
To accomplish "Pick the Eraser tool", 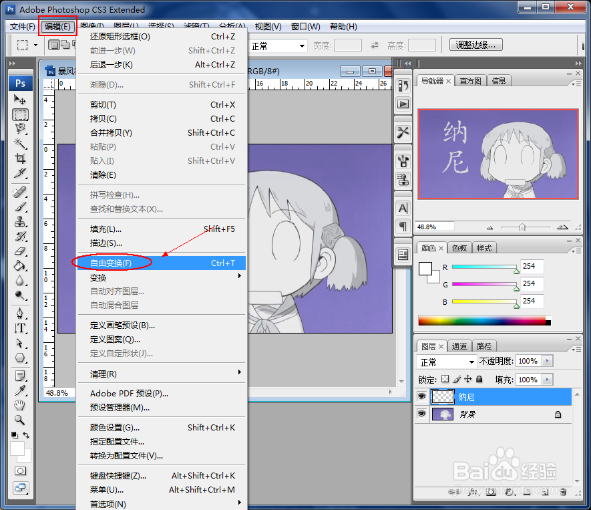I will [20, 252].
